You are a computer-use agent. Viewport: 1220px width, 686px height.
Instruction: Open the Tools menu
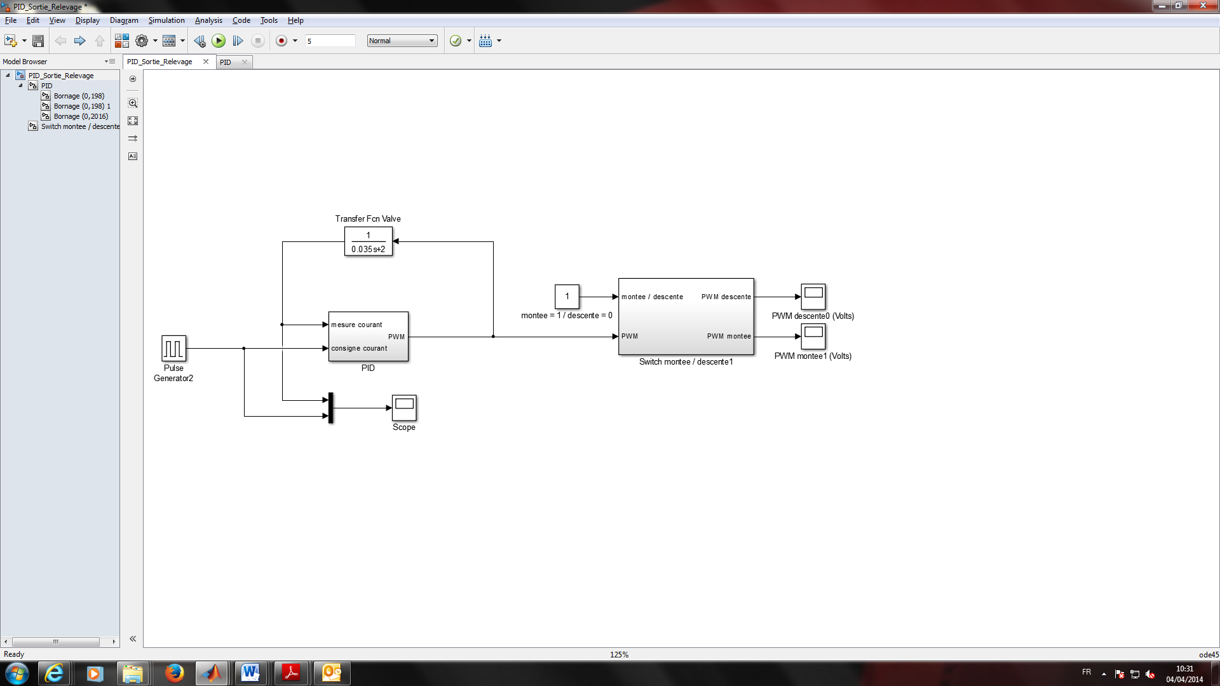tap(269, 20)
